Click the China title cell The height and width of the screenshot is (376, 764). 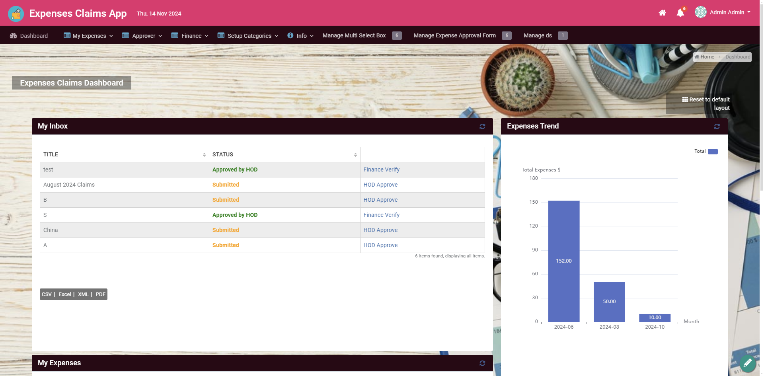(125, 230)
